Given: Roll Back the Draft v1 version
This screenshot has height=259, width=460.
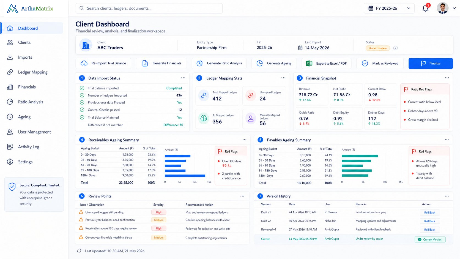Looking at the screenshot, I should pos(430,212).
